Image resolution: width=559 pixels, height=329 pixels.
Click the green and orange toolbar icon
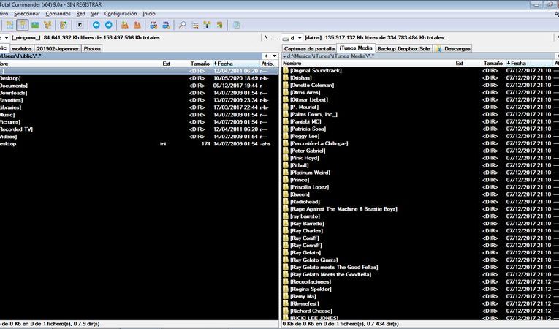pos(220,25)
